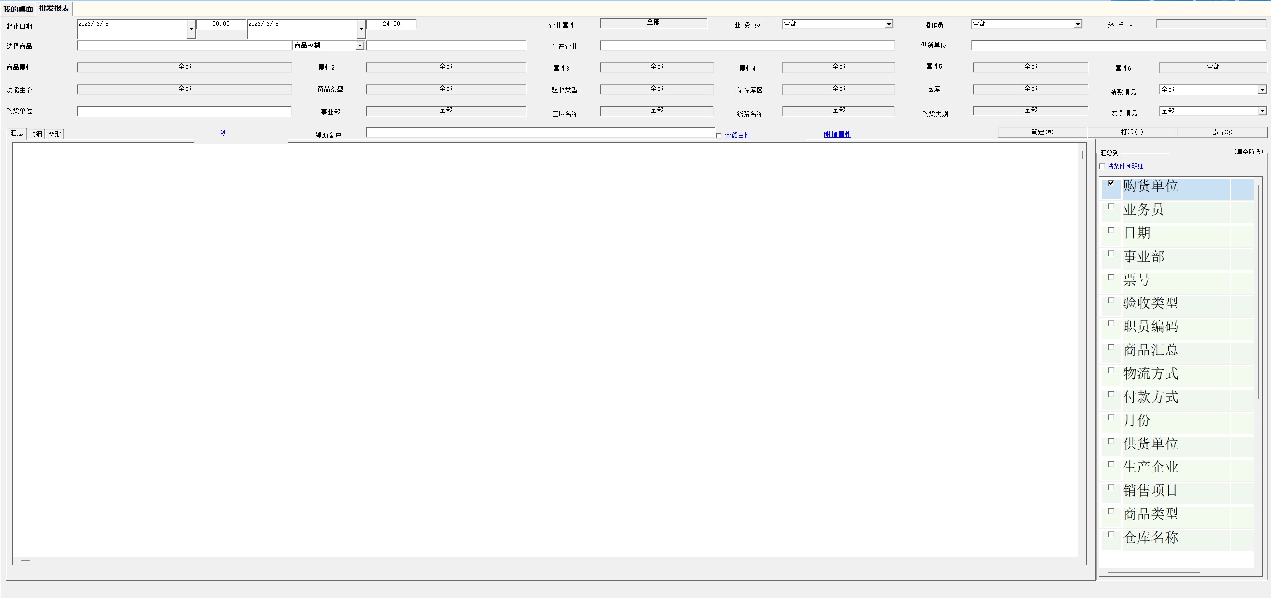
Task: Expand the 商品模糊 combo box
Action: pos(360,46)
